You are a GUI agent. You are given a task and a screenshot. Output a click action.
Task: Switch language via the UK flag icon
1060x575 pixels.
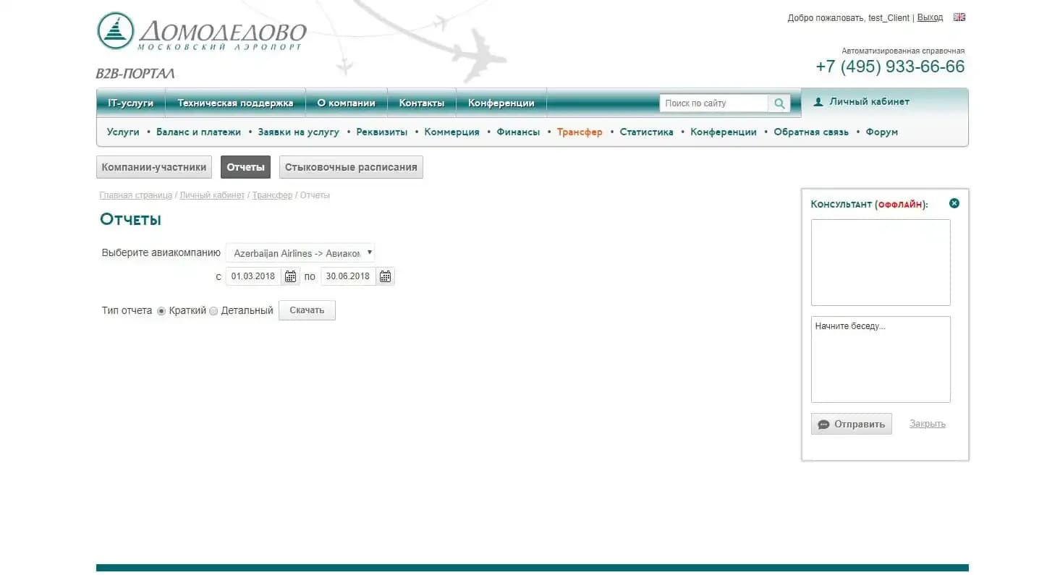pyautogui.click(x=959, y=17)
